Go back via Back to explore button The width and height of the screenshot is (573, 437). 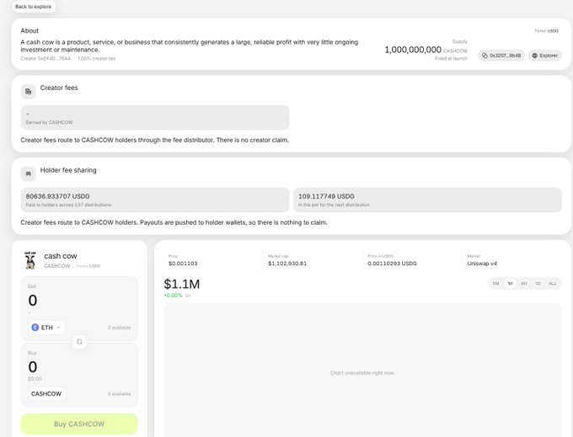(33, 7)
